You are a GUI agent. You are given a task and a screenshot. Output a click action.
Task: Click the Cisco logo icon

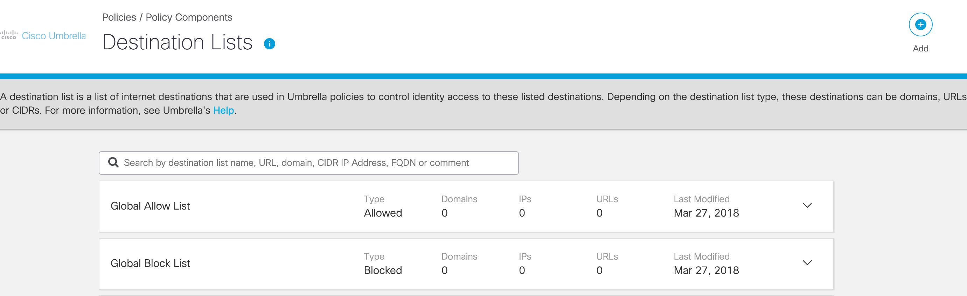point(9,35)
